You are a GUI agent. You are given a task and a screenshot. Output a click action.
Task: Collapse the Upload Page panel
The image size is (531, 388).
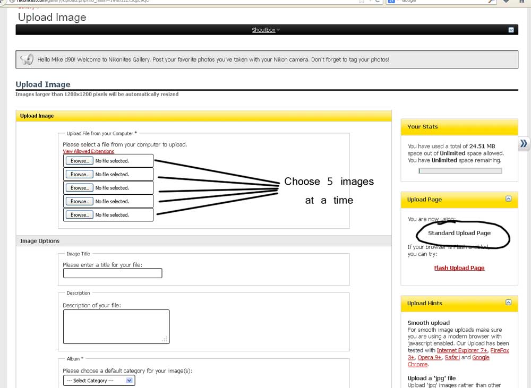point(508,199)
